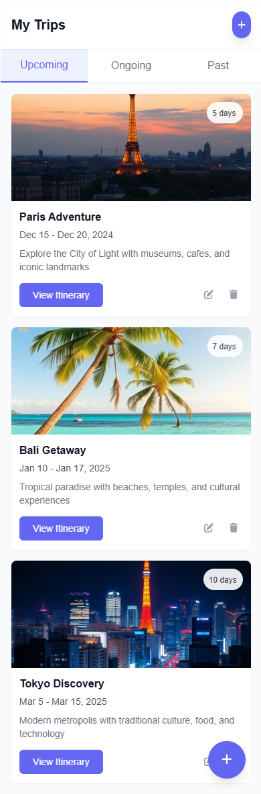Delete the Paris Adventure trip

(233, 294)
